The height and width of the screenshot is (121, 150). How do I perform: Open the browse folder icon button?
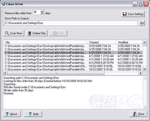coord(142,23)
